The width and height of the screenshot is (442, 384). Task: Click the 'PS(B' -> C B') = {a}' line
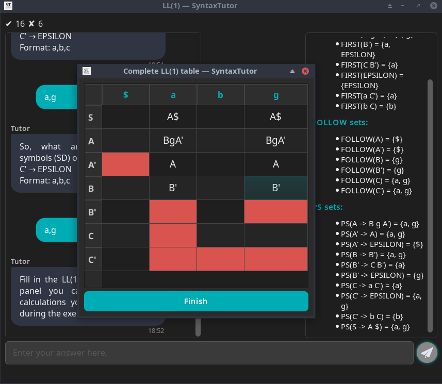373,265
